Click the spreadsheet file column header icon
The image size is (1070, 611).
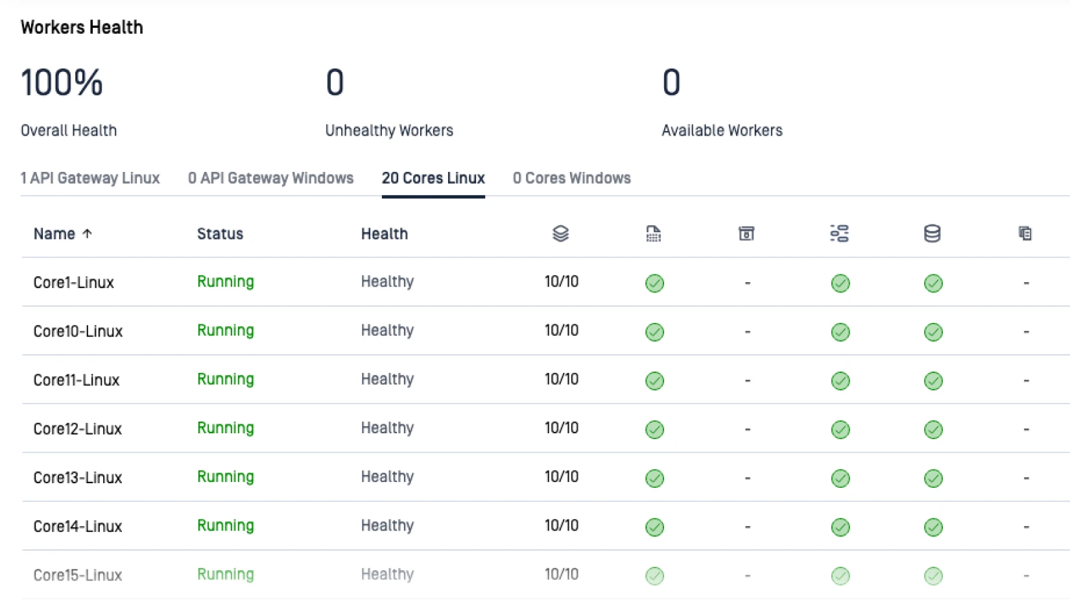pos(654,234)
